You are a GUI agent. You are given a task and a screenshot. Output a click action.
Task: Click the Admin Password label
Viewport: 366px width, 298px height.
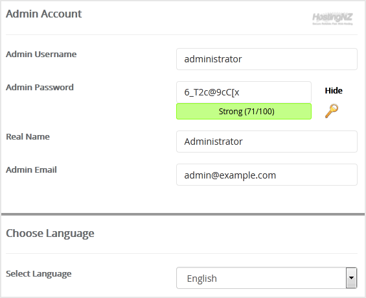click(40, 87)
